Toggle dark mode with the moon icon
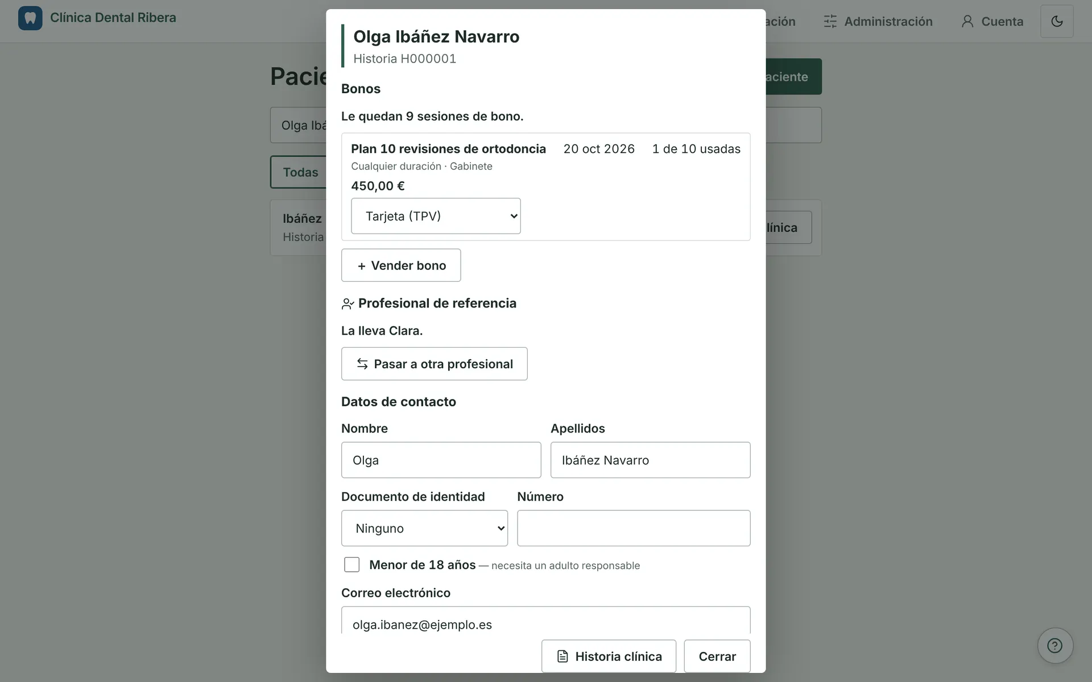 (1057, 22)
